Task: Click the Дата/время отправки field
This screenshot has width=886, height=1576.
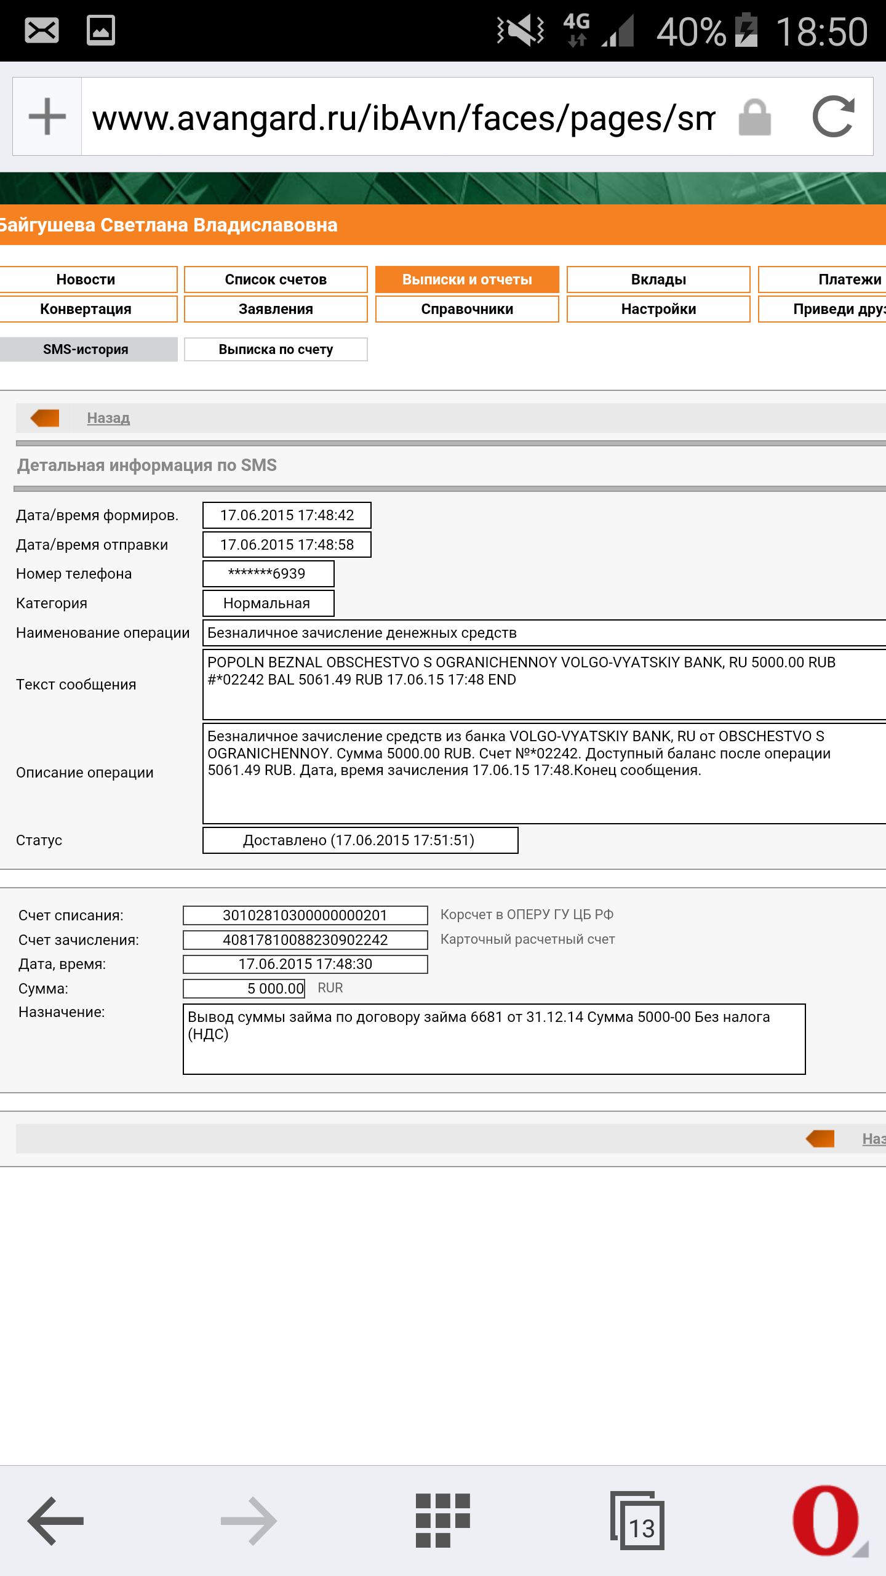Action: pyautogui.click(x=287, y=545)
